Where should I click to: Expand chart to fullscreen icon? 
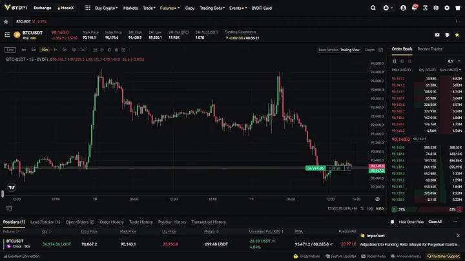point(381,50)
